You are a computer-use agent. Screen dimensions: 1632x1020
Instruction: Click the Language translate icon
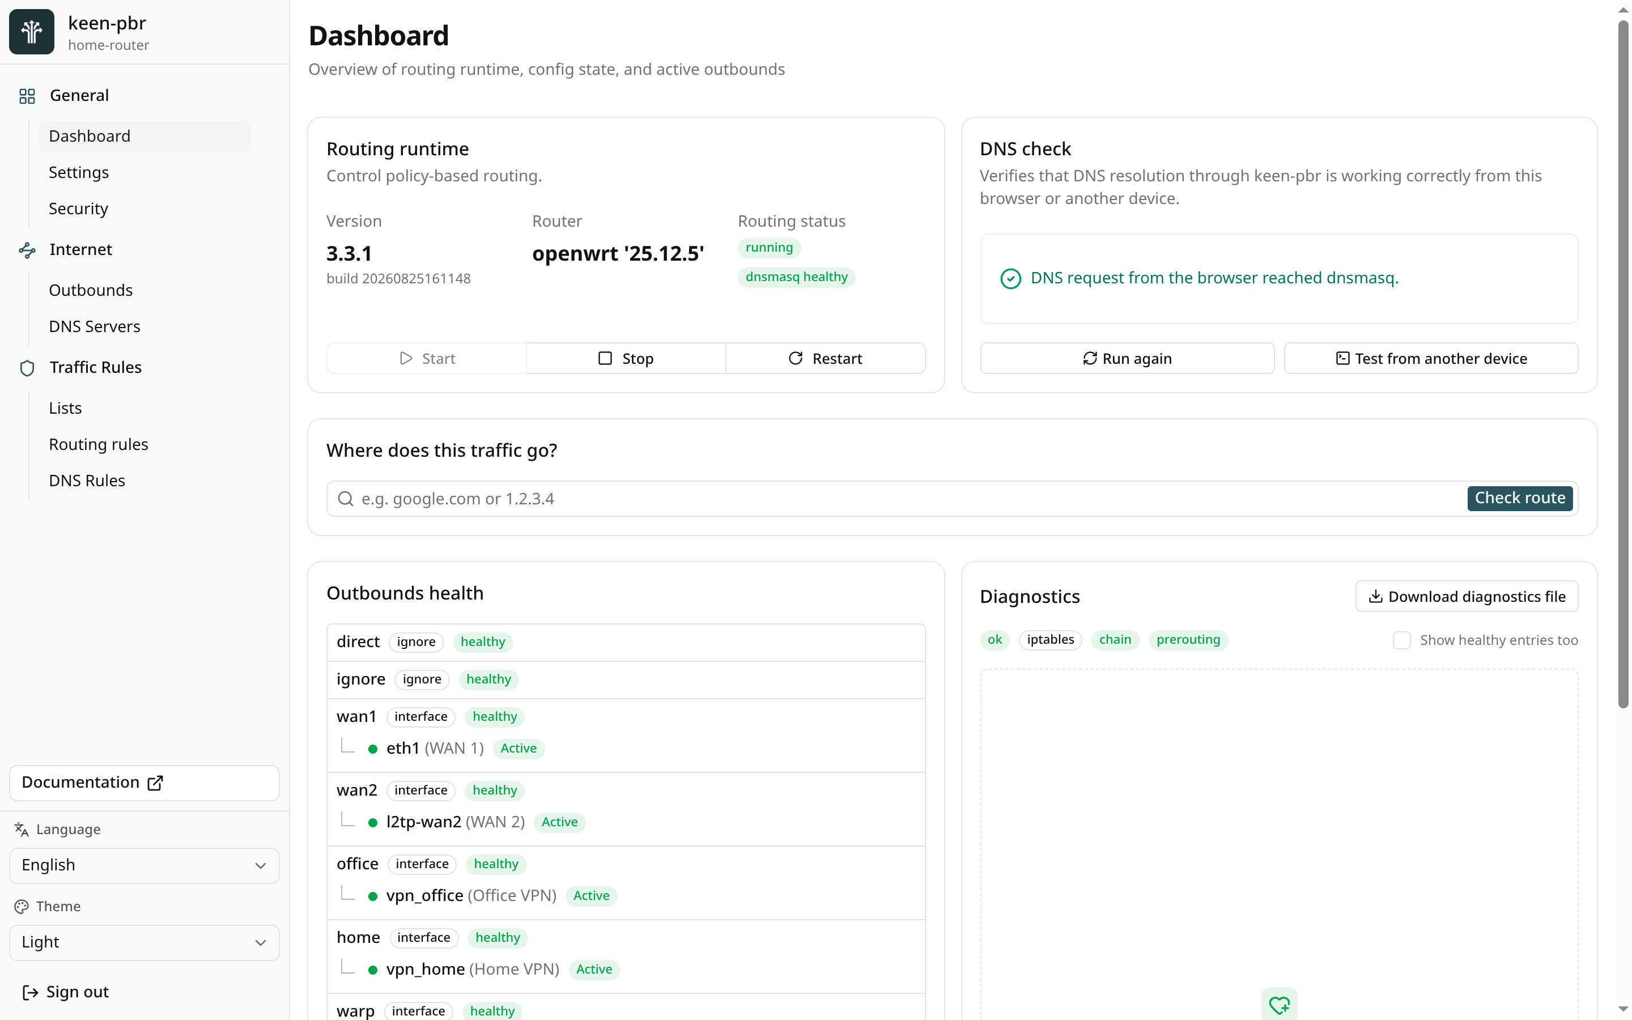pyautogui.click(x=22, y=829)
